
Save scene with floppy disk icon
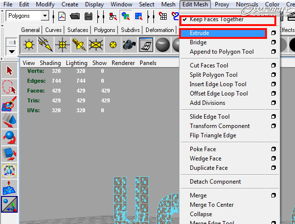[x=88, y=16]
